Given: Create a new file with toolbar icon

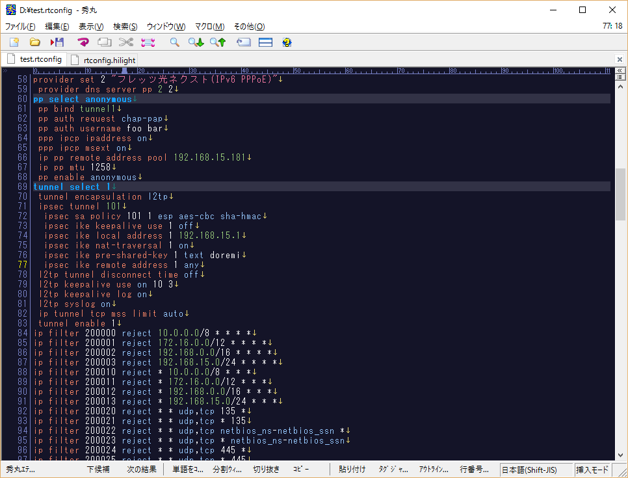Looking at the screenshot, I should [14, 42].
